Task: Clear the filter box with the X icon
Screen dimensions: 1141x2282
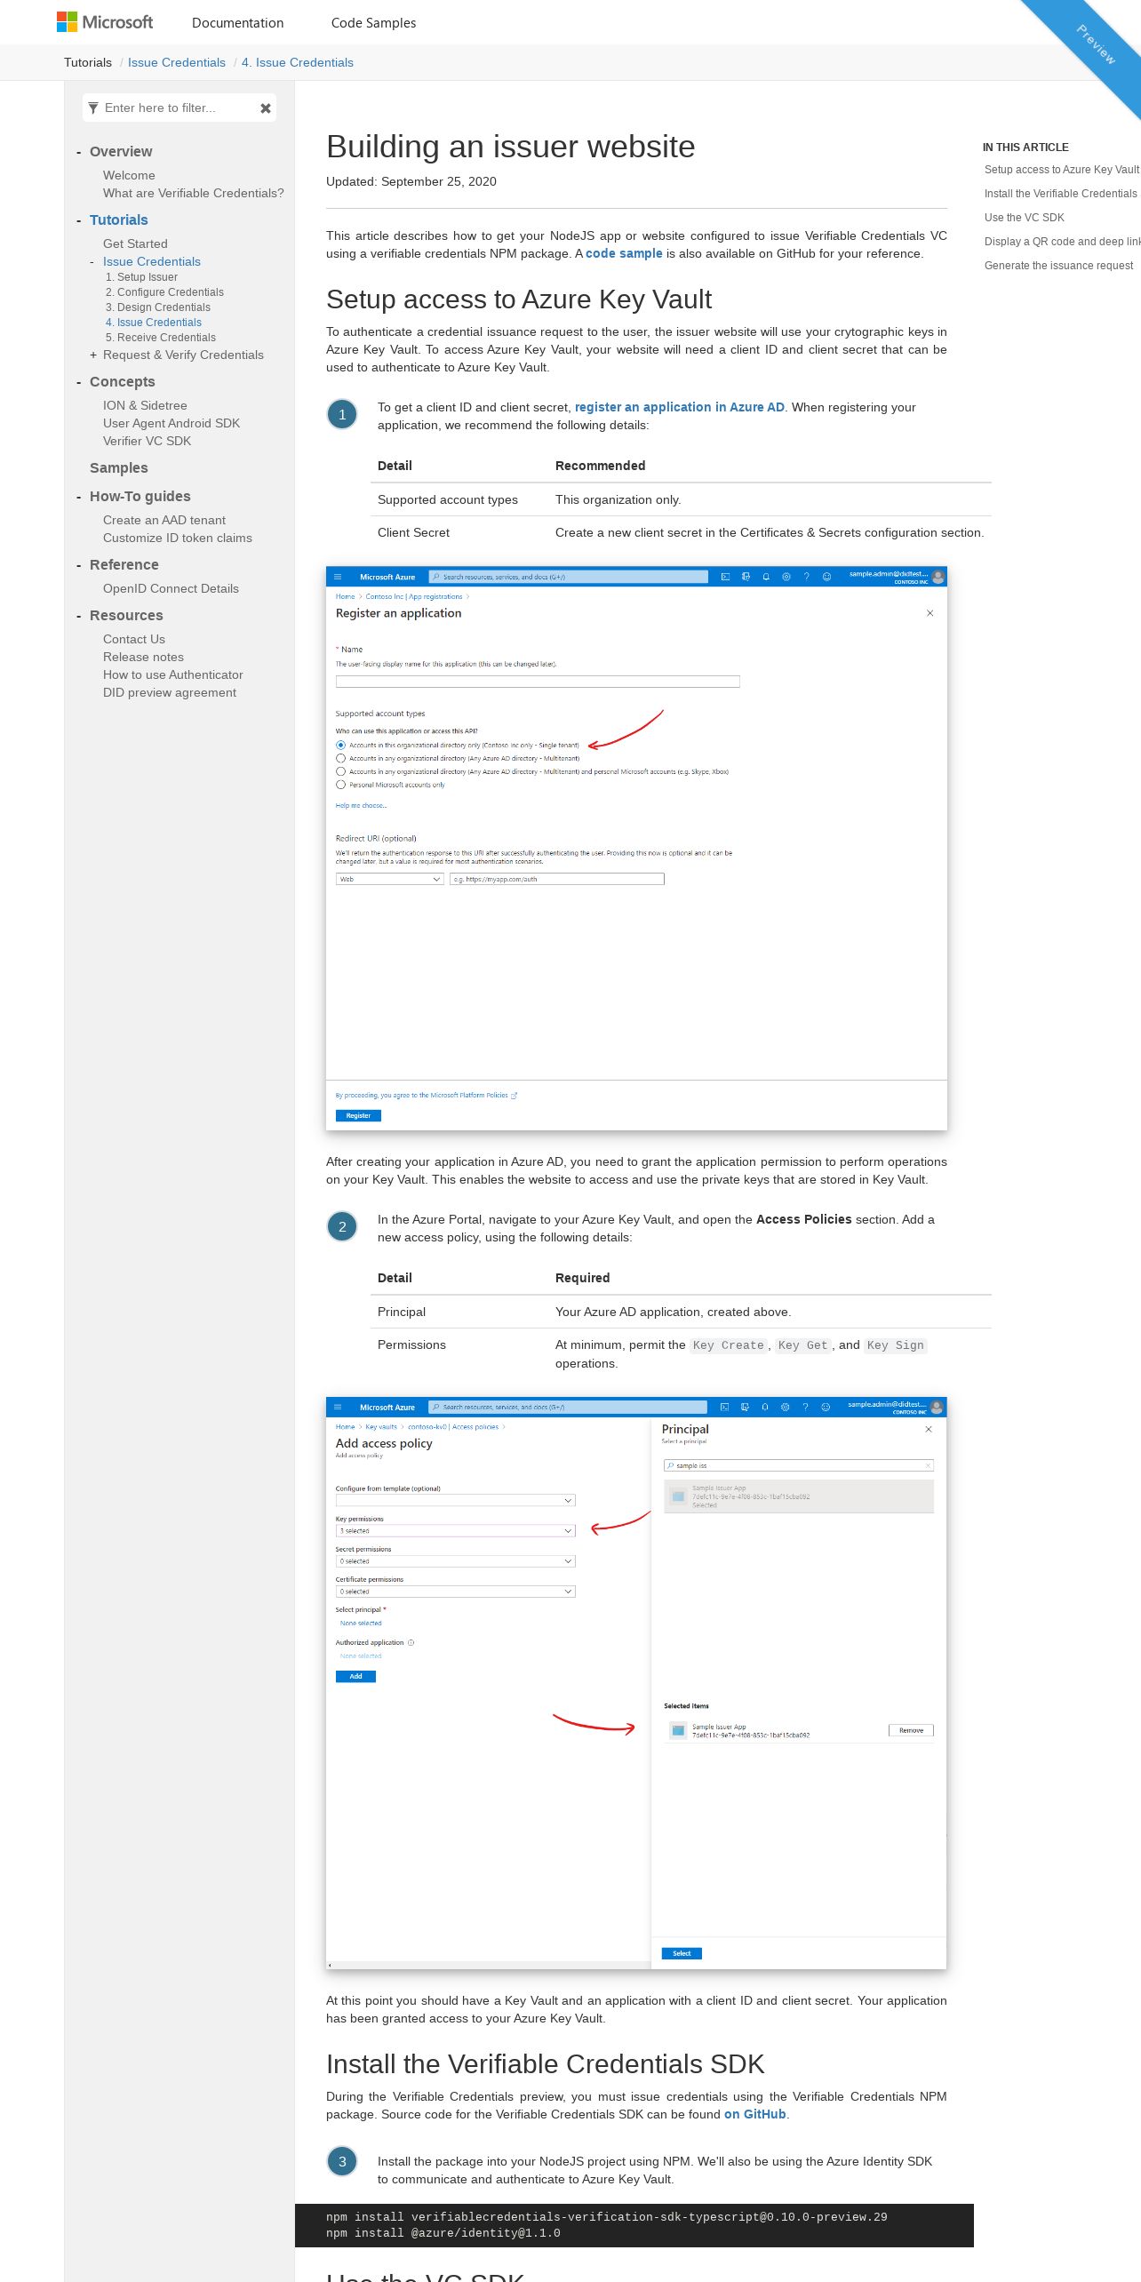Action: point(265,108)
